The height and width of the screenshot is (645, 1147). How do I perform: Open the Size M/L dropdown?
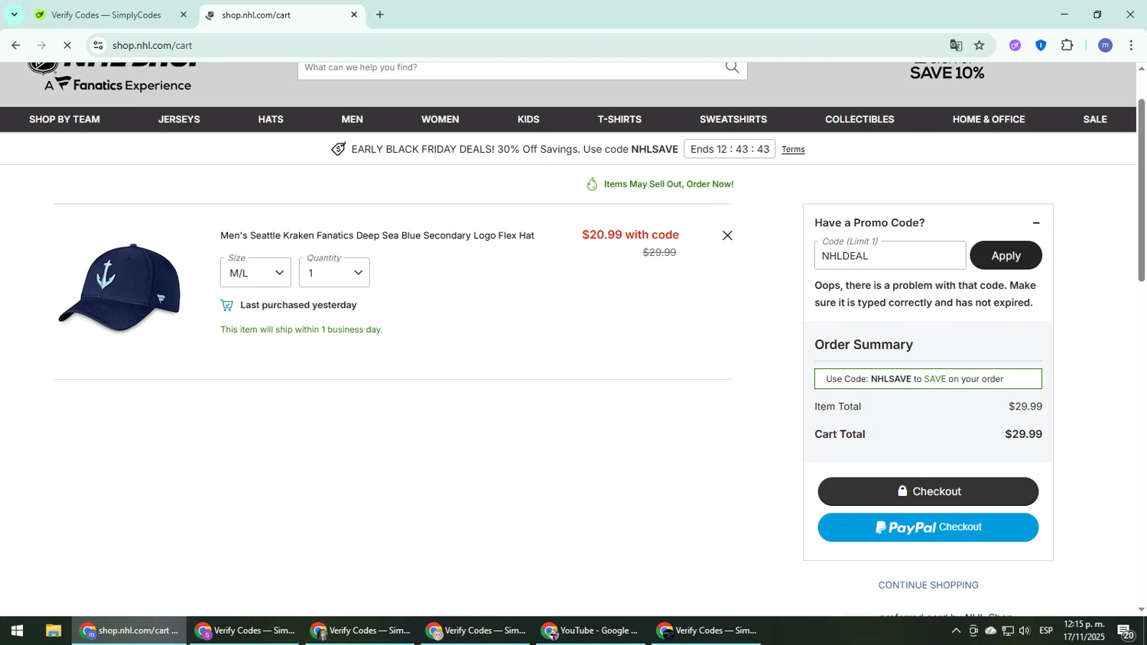point(255,273)
